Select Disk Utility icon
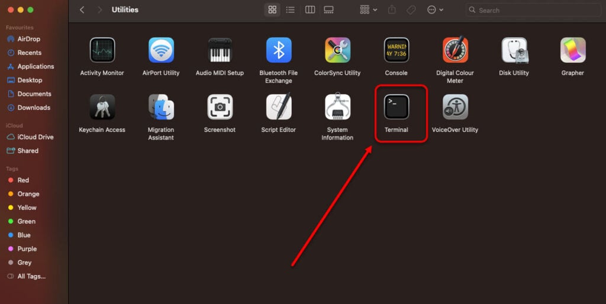This screenshot has width=606, height=304. click(514, 50)
